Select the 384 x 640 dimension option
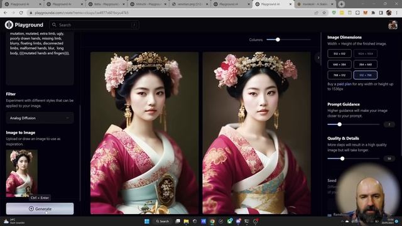402x226 pixels. 366,64
